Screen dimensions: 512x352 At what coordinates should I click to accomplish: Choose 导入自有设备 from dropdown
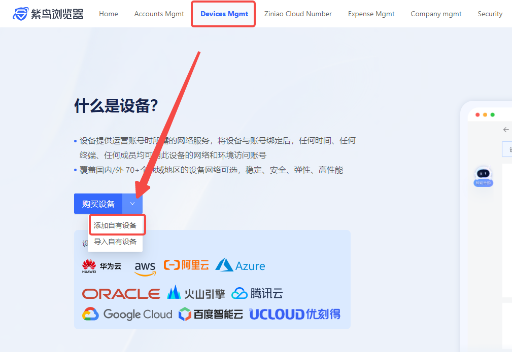click(x=115, y=242)
